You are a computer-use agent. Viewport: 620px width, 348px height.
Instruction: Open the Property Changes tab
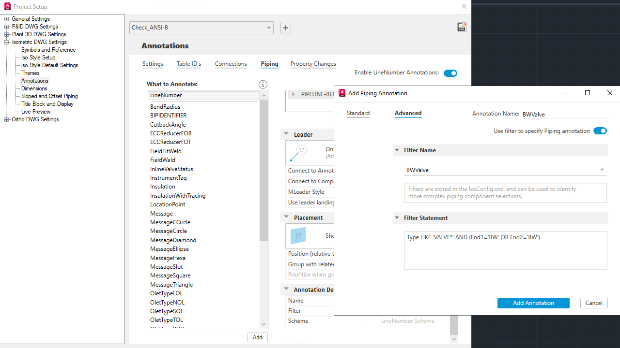(313, 64)
